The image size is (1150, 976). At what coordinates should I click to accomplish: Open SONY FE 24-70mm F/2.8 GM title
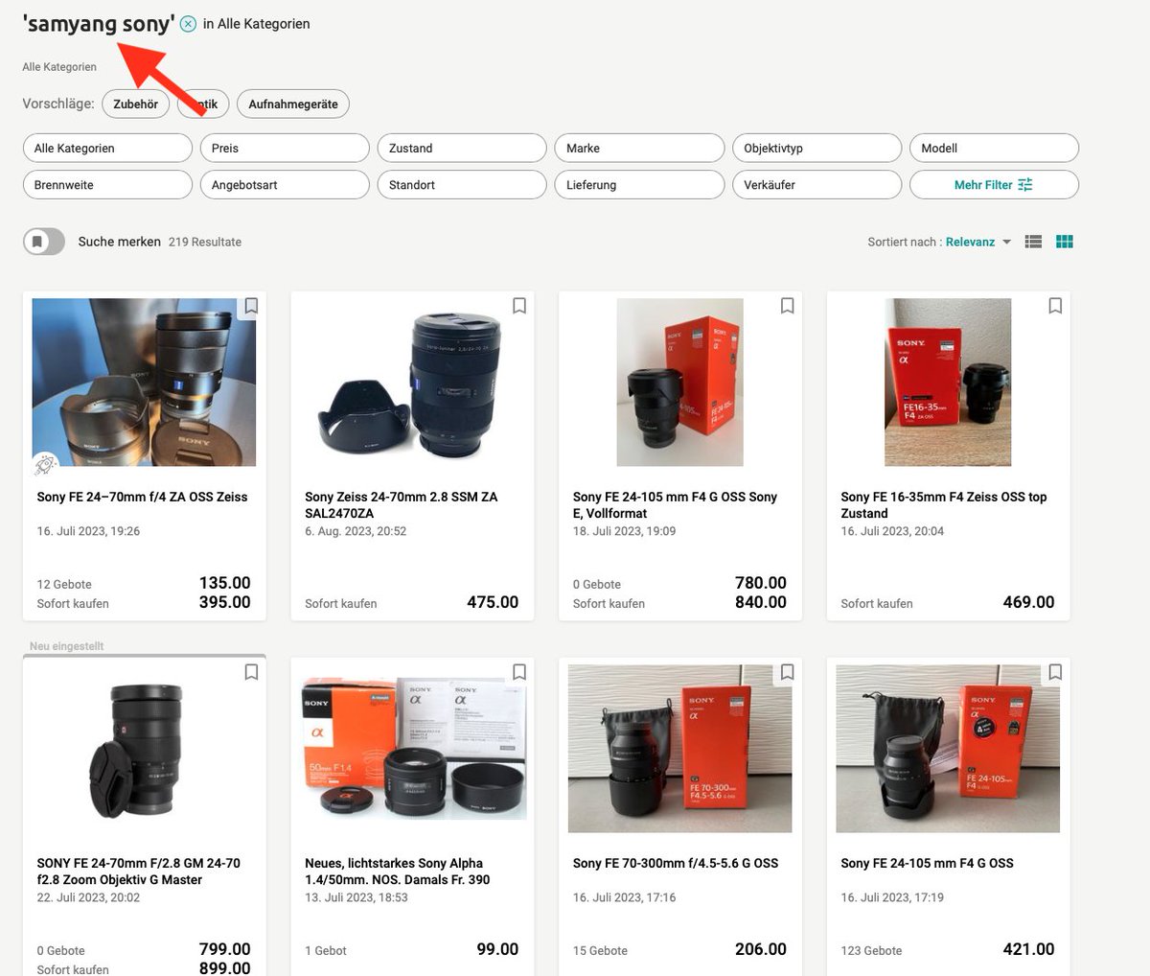pyautogui.click(x=139, y=871)
